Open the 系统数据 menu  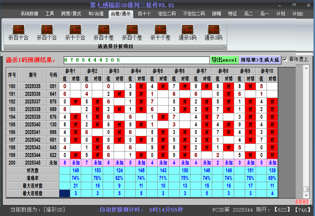[29, 14]
